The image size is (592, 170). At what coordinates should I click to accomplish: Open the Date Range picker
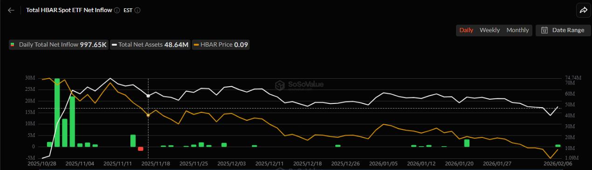[x=563, y=30]
